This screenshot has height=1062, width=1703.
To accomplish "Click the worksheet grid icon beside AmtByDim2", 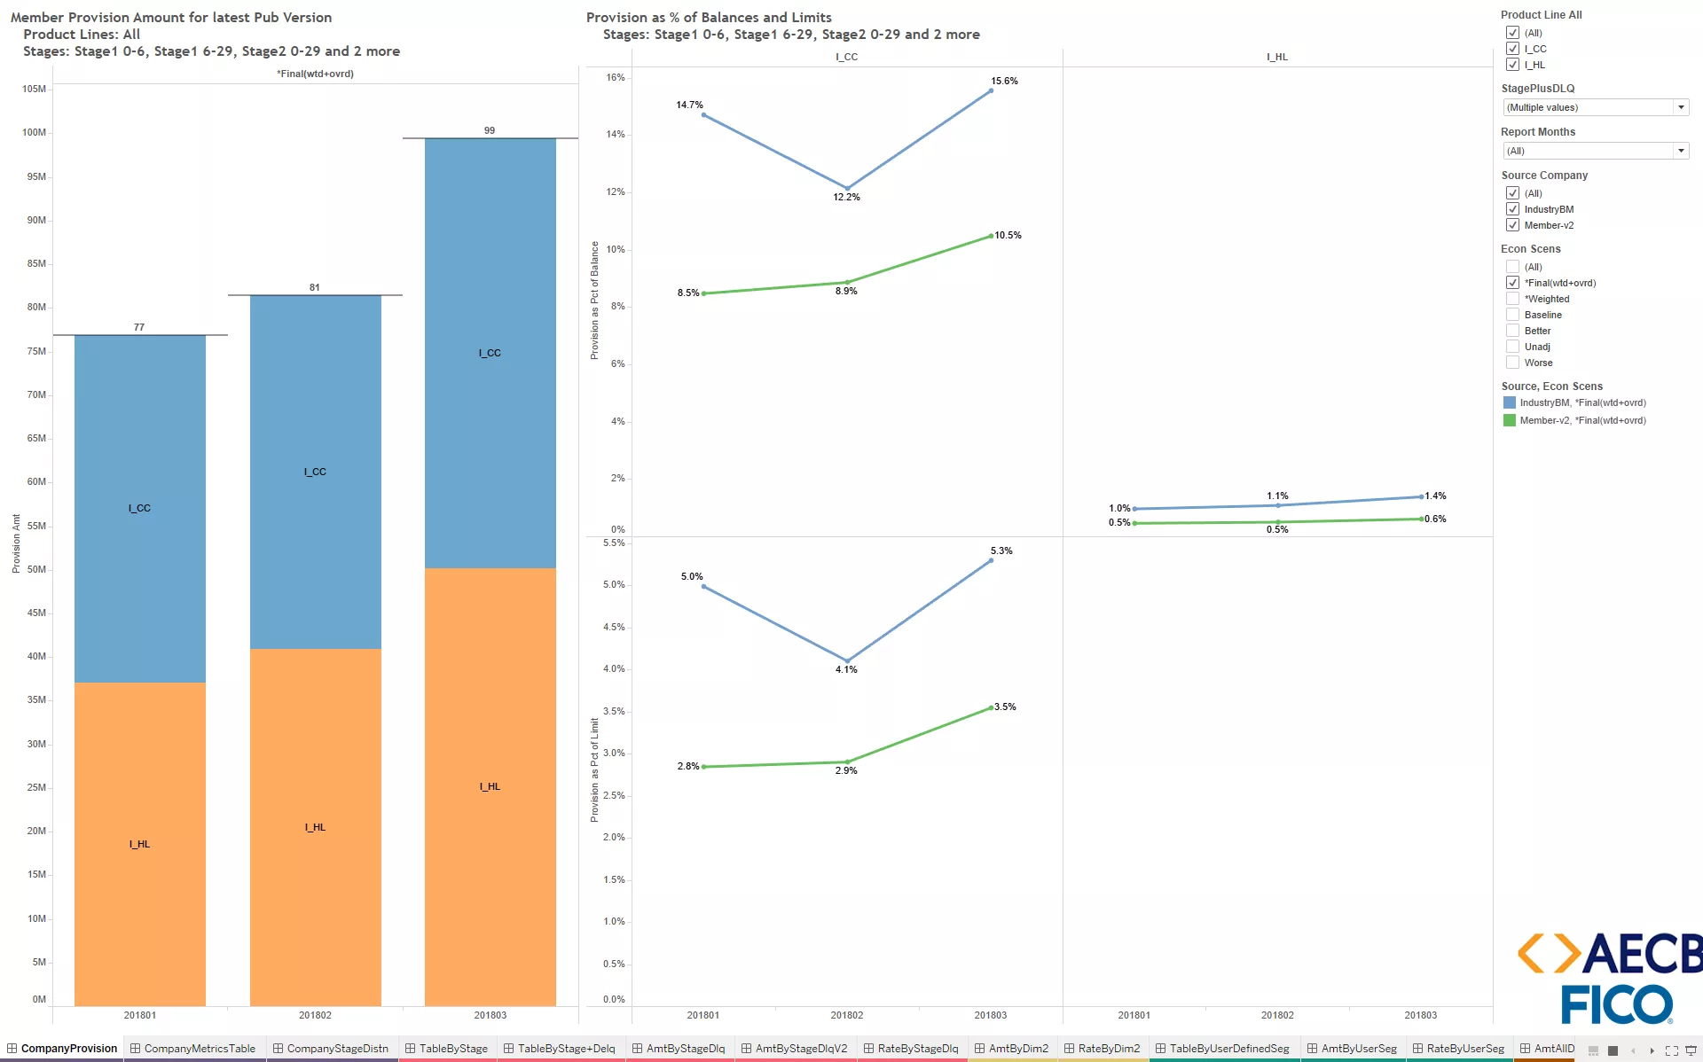I will tap(983, 1048).
